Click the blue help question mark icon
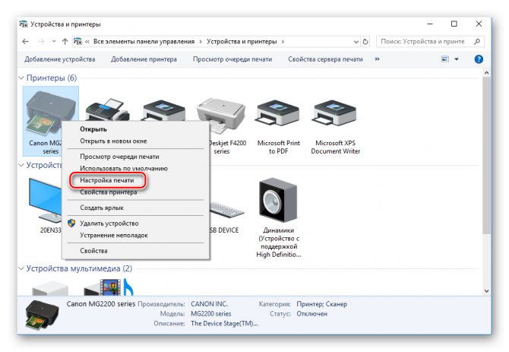The image size is (509, 352). [479, 59]
